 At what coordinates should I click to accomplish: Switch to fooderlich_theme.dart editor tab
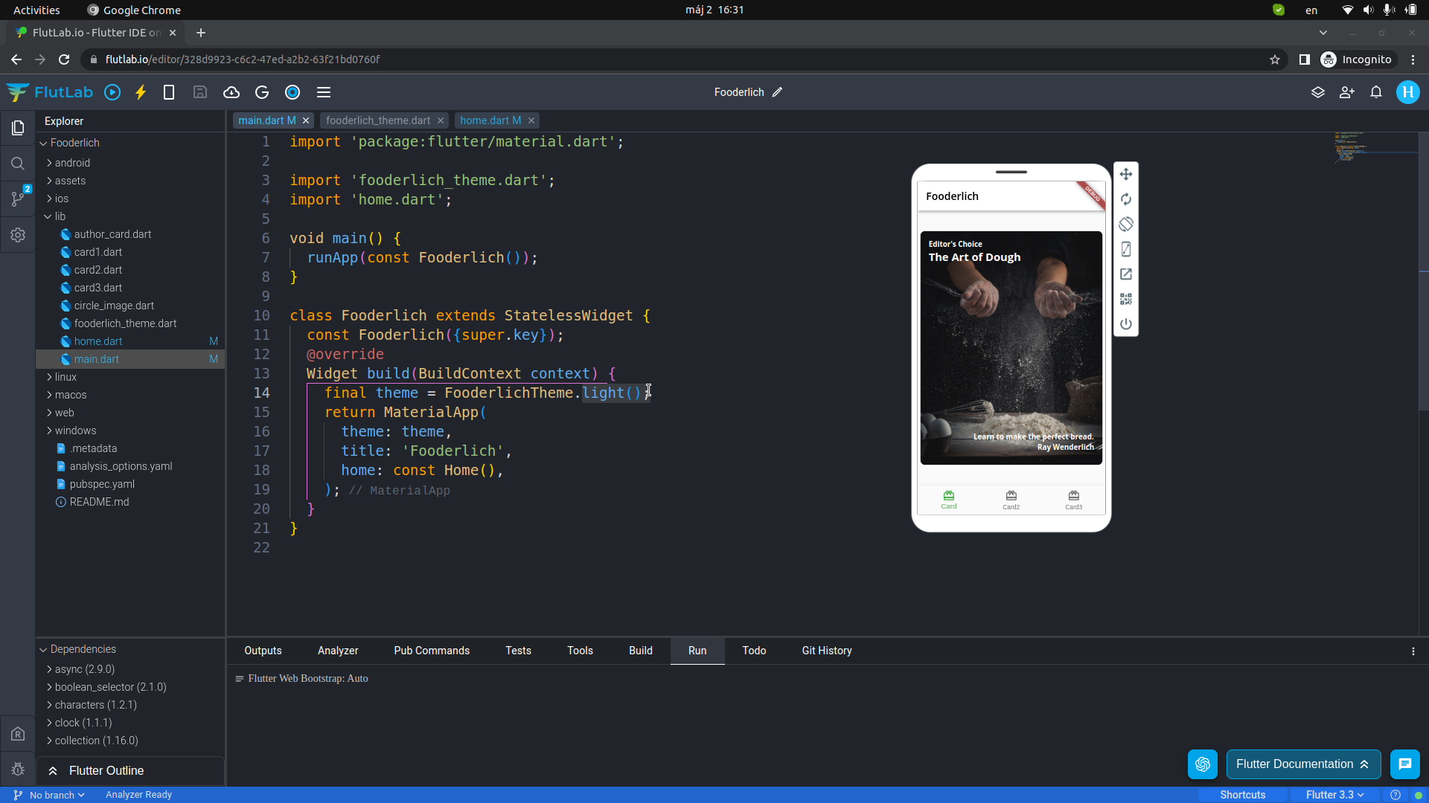(x=377, y=120)
